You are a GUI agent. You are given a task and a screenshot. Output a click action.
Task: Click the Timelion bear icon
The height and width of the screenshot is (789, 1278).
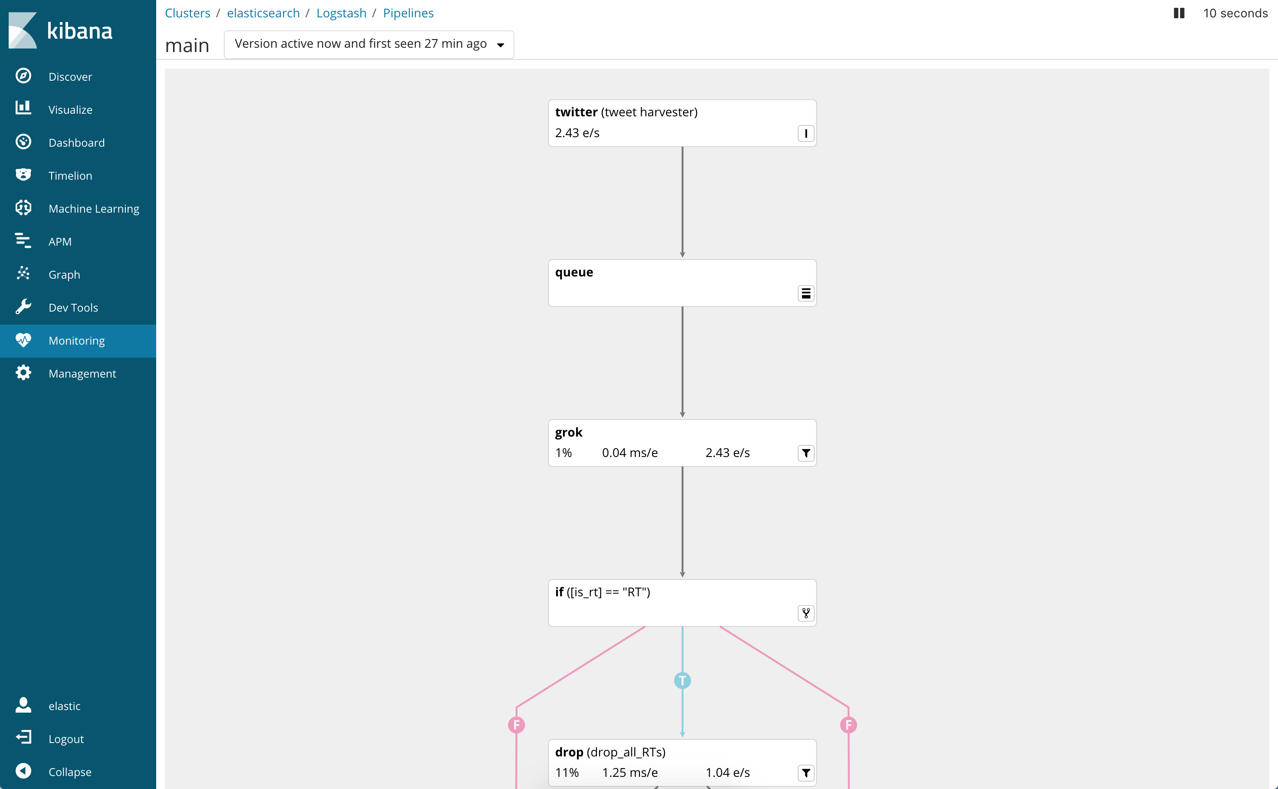click(x=23, y=175)
